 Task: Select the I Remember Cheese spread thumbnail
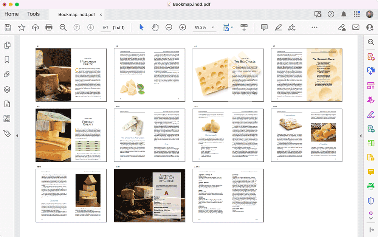[x=71, y=75]
